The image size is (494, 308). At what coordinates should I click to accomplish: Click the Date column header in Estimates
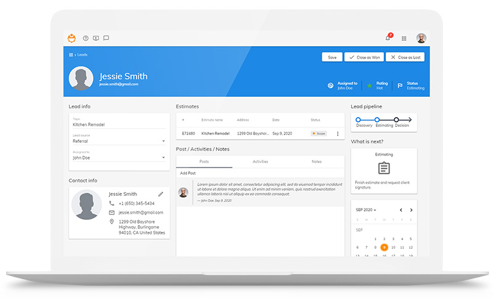[276, 120]
